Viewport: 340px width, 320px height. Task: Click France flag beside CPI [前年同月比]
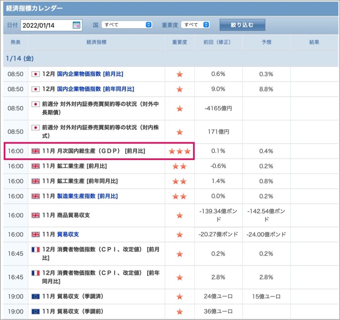click(x=36, y=273)
